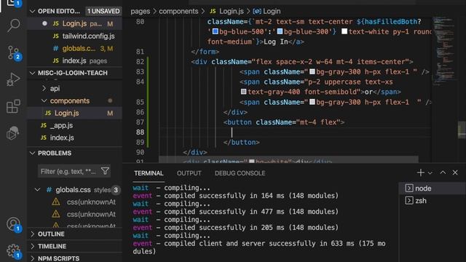Click the JS file icon beside tailwind.config.js
Screen dimensions: 466x262
click(x=55, y=36)
